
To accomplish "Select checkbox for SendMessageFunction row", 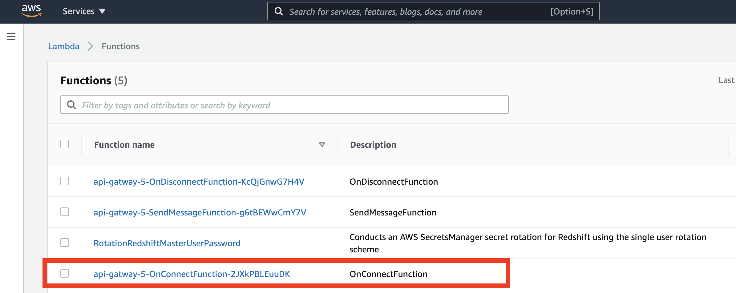I will [65, 212].
